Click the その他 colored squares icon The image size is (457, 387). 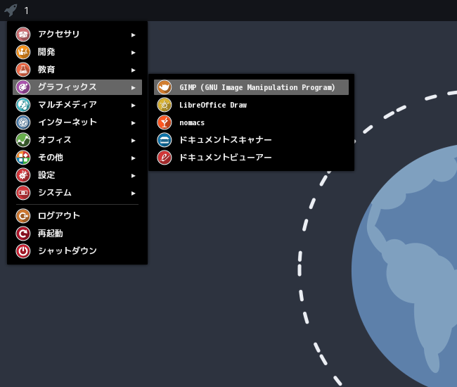pyautogui.click(x=23, y=158)
